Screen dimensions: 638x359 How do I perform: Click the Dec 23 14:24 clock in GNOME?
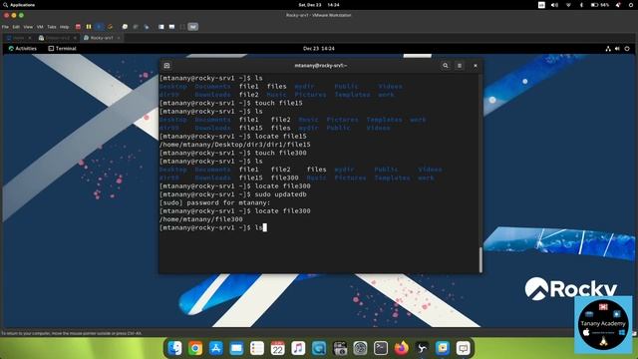[319, 49]
